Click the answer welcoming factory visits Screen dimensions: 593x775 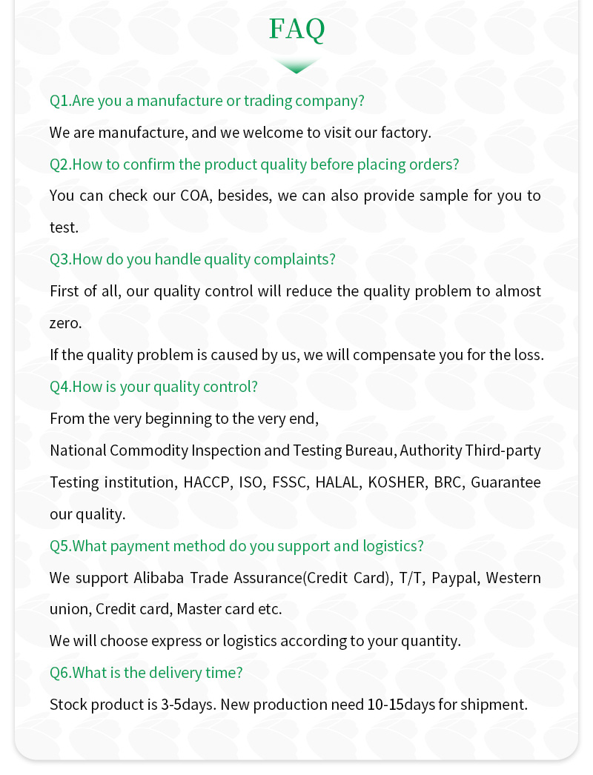pos(240,133)
